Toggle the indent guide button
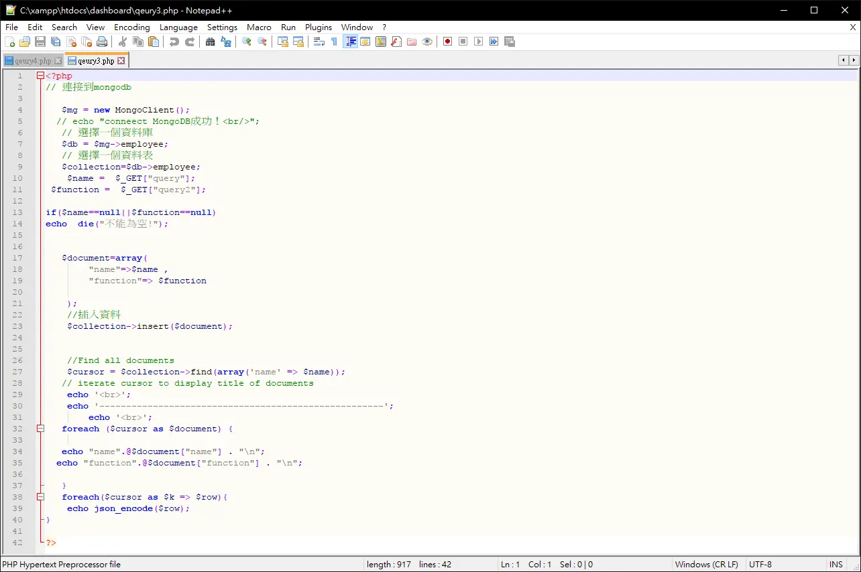The image size is (861, 572). point(350,42)
